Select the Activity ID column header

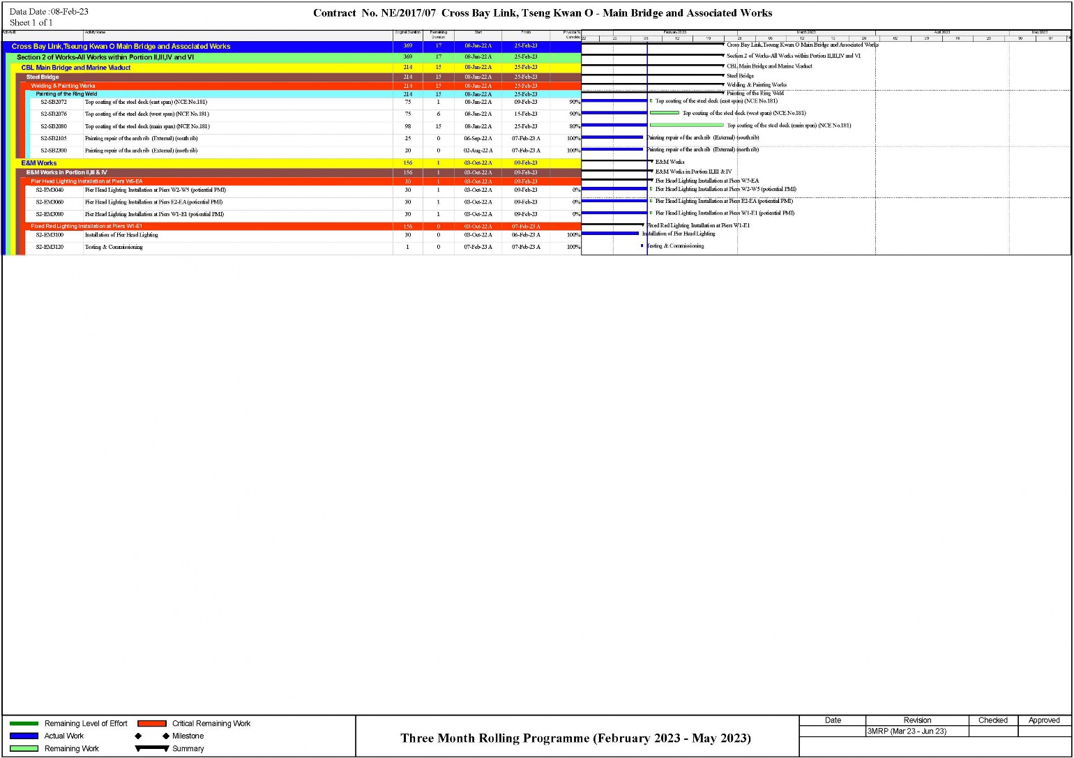43,35
